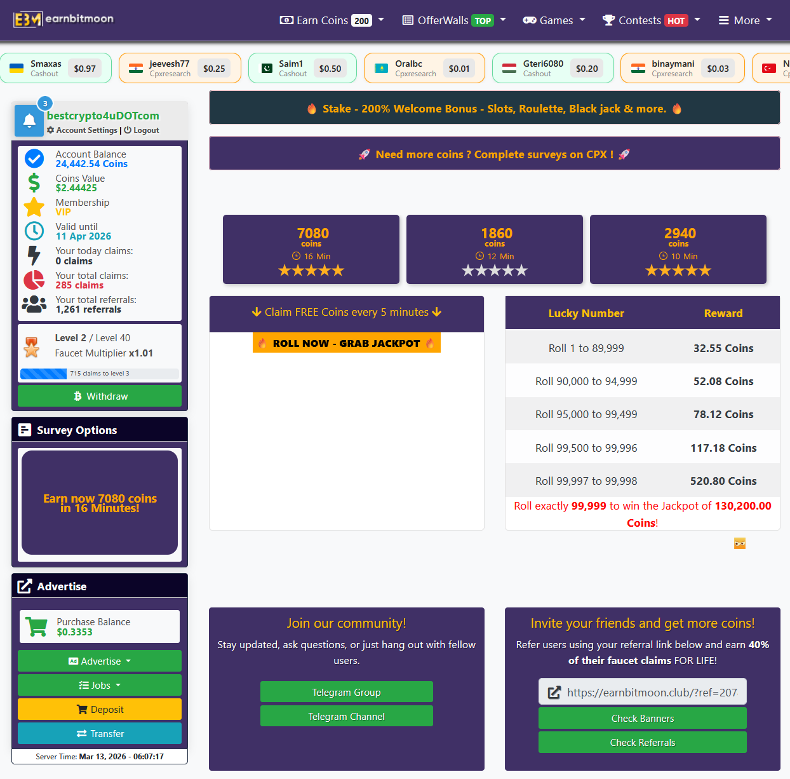Click the Account Settings gear icon

(51, 130)
